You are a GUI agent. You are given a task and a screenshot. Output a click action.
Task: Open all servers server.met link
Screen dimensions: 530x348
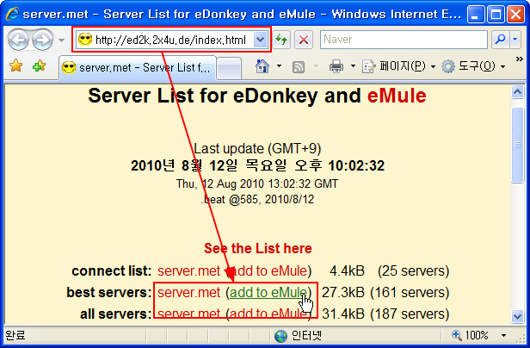188,314
